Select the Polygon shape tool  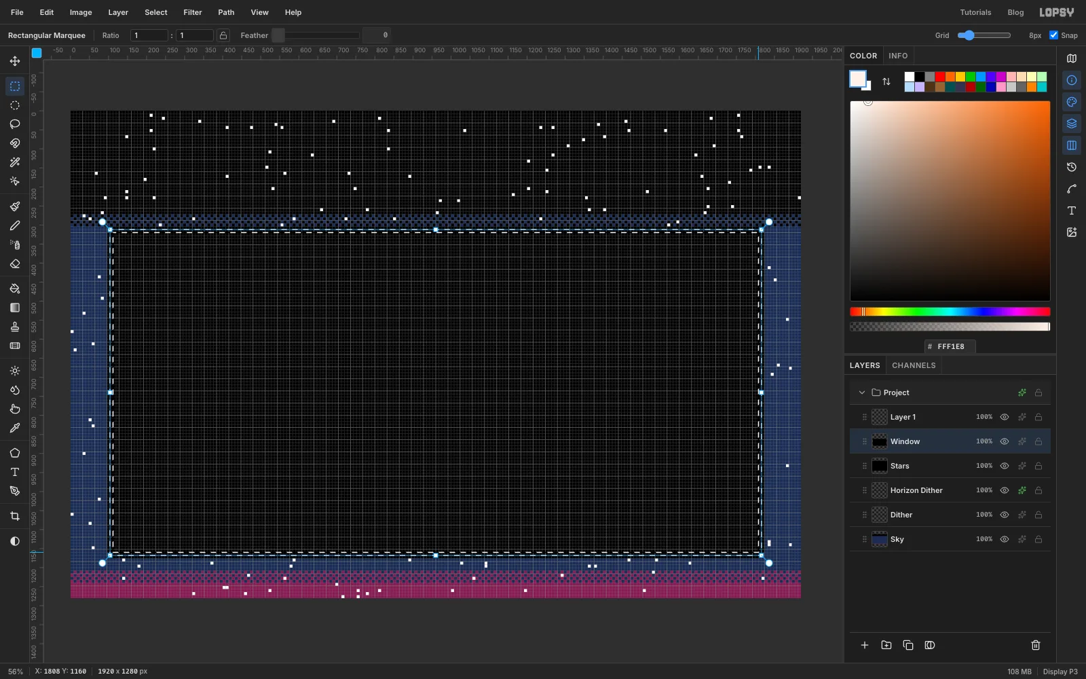click(x=15, y=453)
